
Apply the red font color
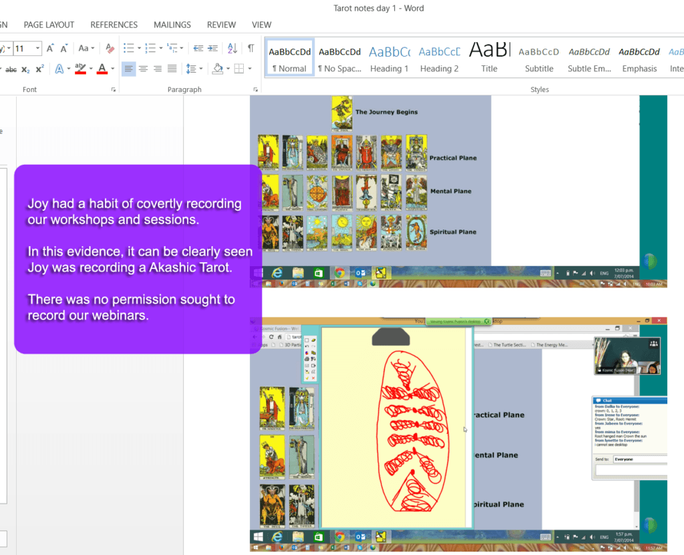102,69
